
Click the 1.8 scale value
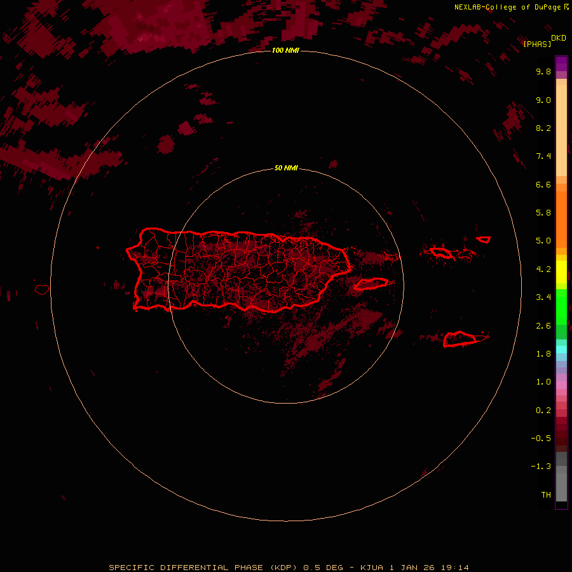pos(543,354)
